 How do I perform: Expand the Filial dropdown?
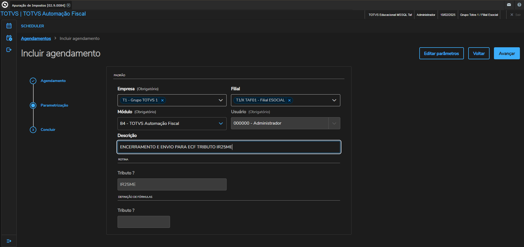click(x=334, y=100)
